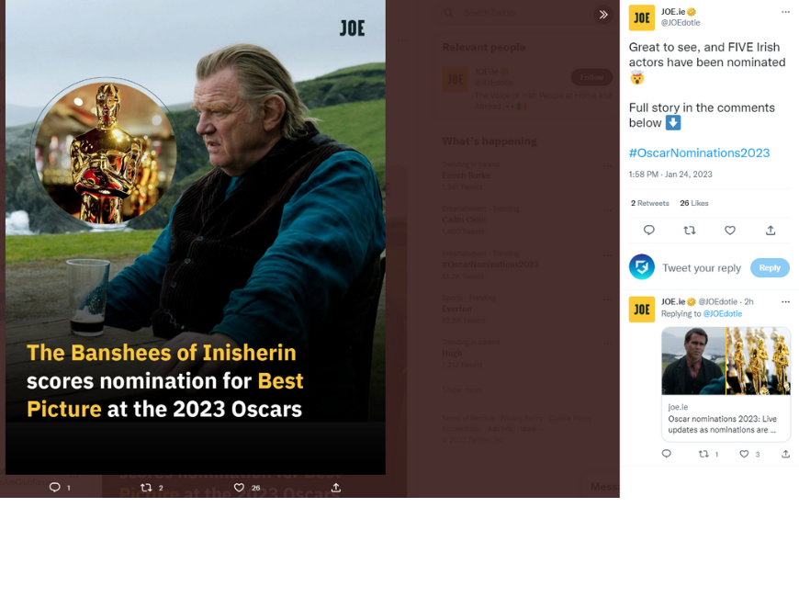Comment on the reply tweet
The width and height of the screenshot is (799, 609).
click(667, 454)
